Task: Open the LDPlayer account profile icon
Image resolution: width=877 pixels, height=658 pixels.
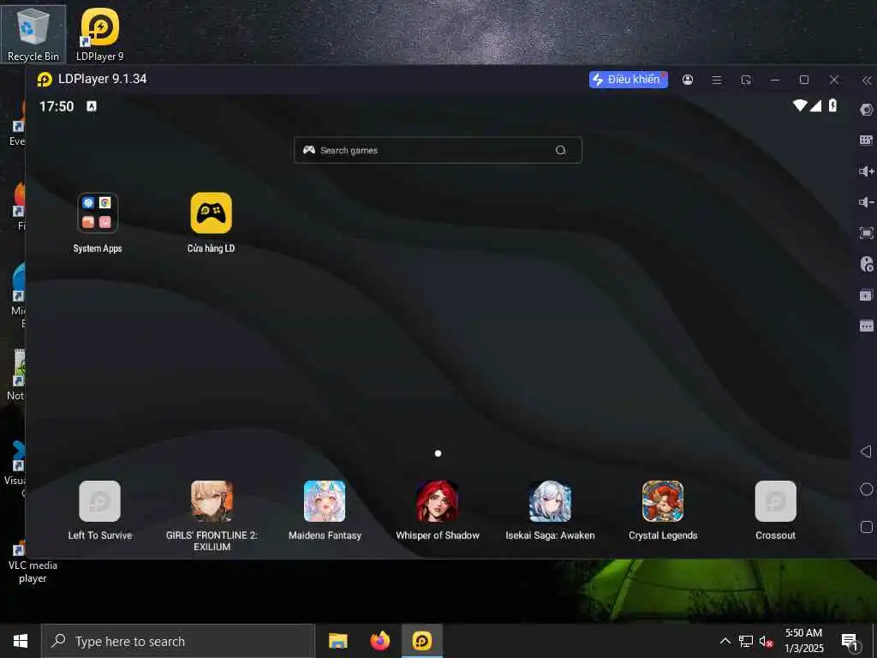Action: pyautogui.click(x=688, y=80)
